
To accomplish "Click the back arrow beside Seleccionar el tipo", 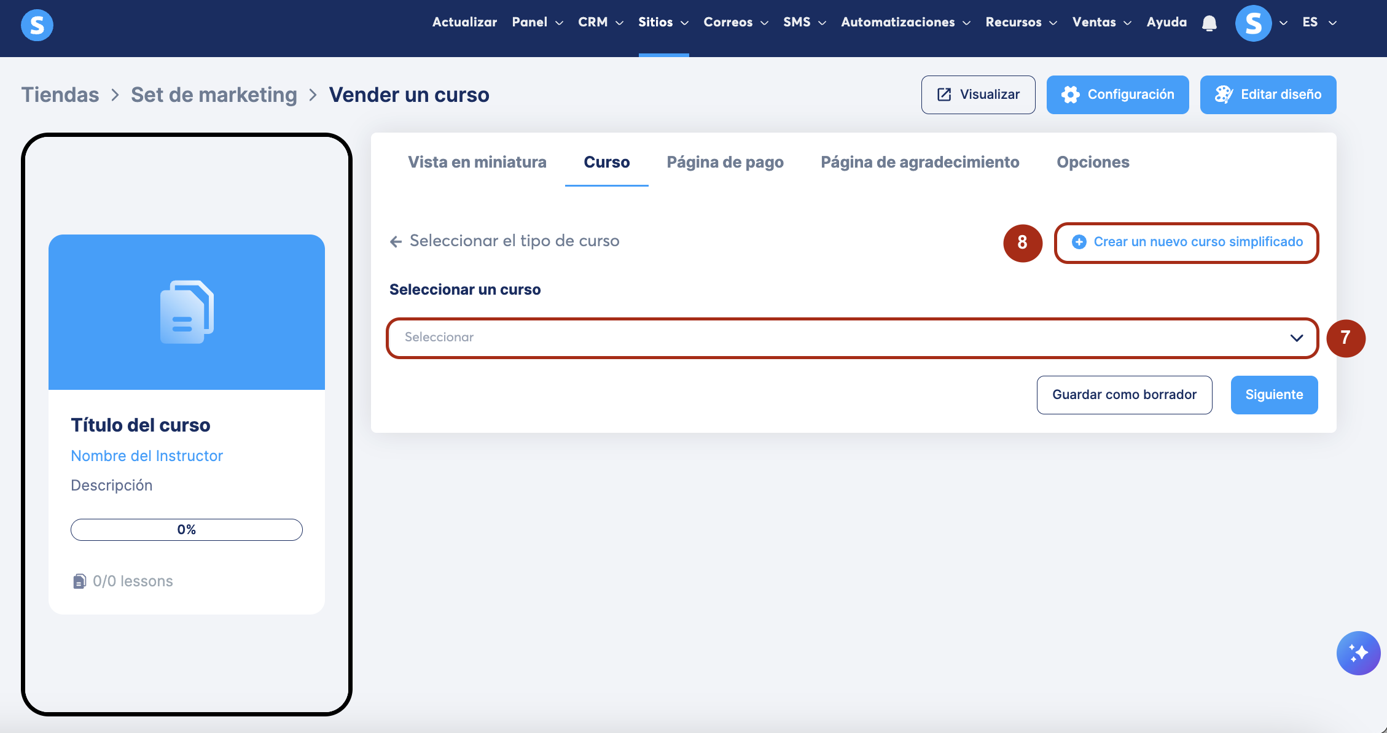I will (x=396, y=241).
